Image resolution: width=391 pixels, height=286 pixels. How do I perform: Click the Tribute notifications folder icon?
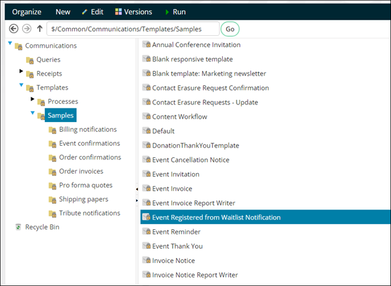click(x=53, y=214)
